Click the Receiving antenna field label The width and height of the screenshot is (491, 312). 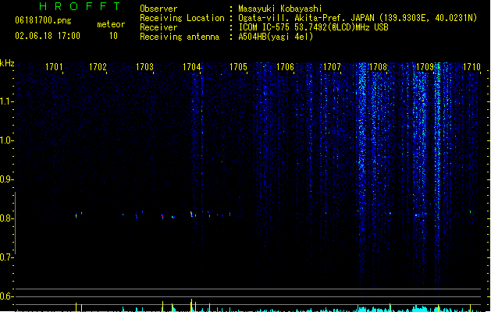click(180, 37)
